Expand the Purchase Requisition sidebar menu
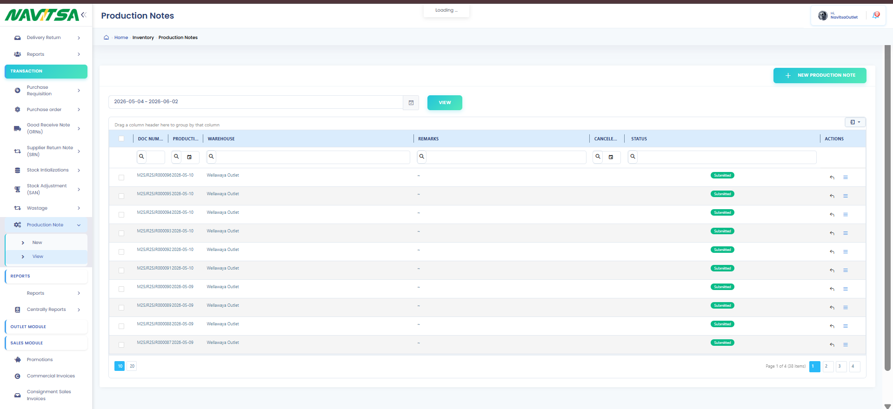This screenshot has height=409, width=893. click(46, 91)
